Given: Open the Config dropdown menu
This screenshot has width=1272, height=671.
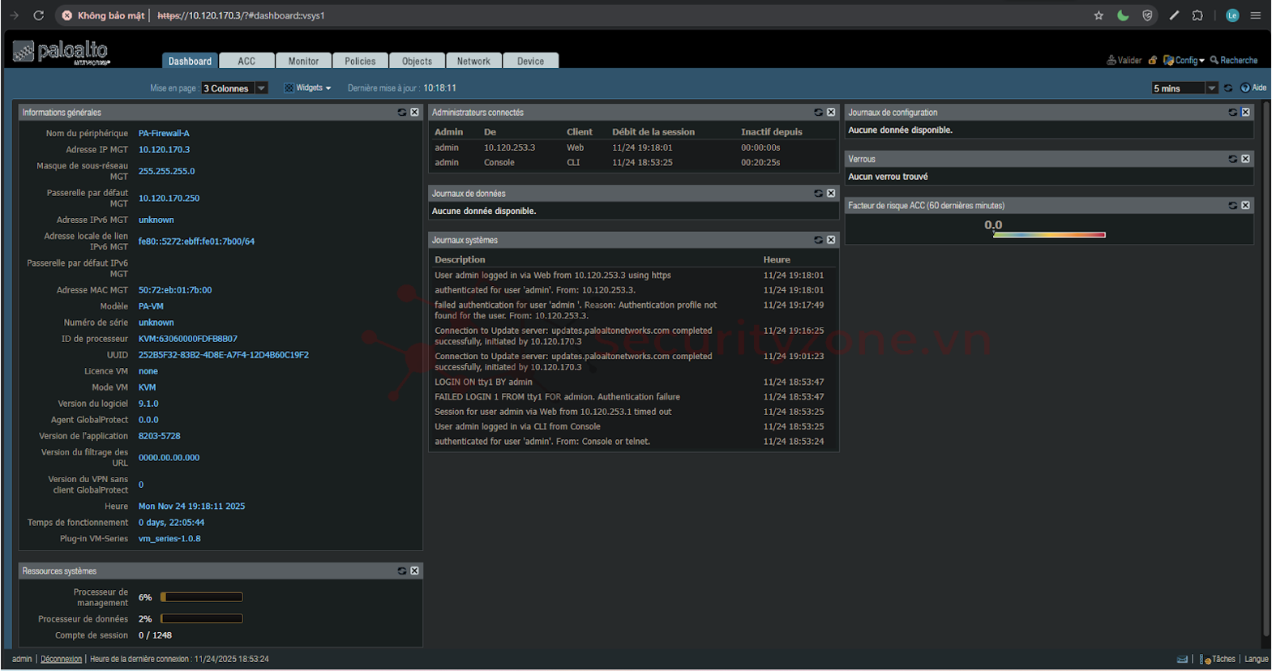Looking at the screenshot, I should 1184,60.
